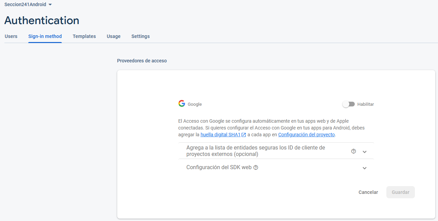Viewport: 438px width, 221px height.
Task: Click the Cancelar button
Action: click(368, 192)
